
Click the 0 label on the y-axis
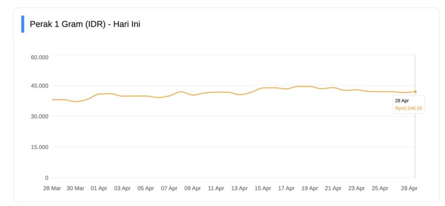(x=46, y=178)
